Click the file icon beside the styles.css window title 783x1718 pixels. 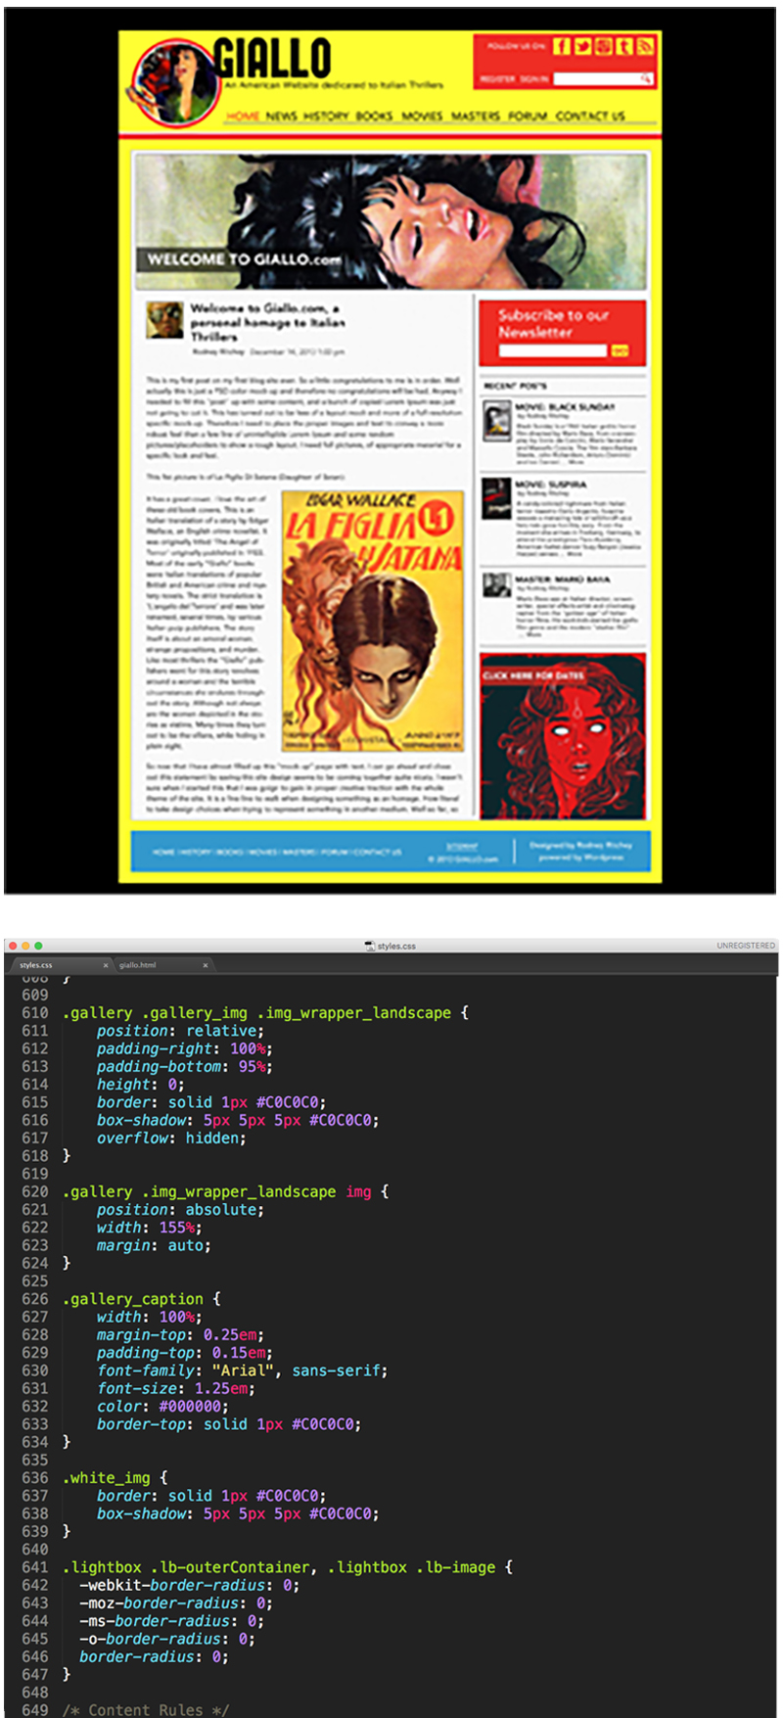[369, 946]
